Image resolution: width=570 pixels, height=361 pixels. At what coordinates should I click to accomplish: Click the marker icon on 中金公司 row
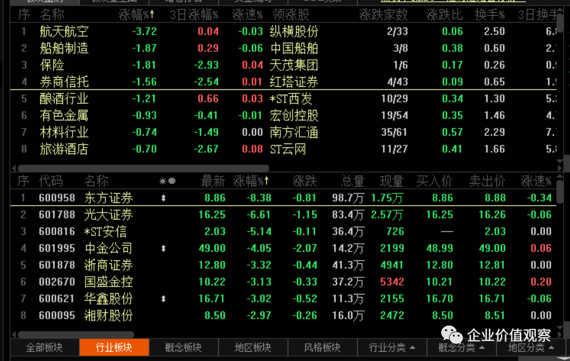pyautogui.click(x=164, y=248)
